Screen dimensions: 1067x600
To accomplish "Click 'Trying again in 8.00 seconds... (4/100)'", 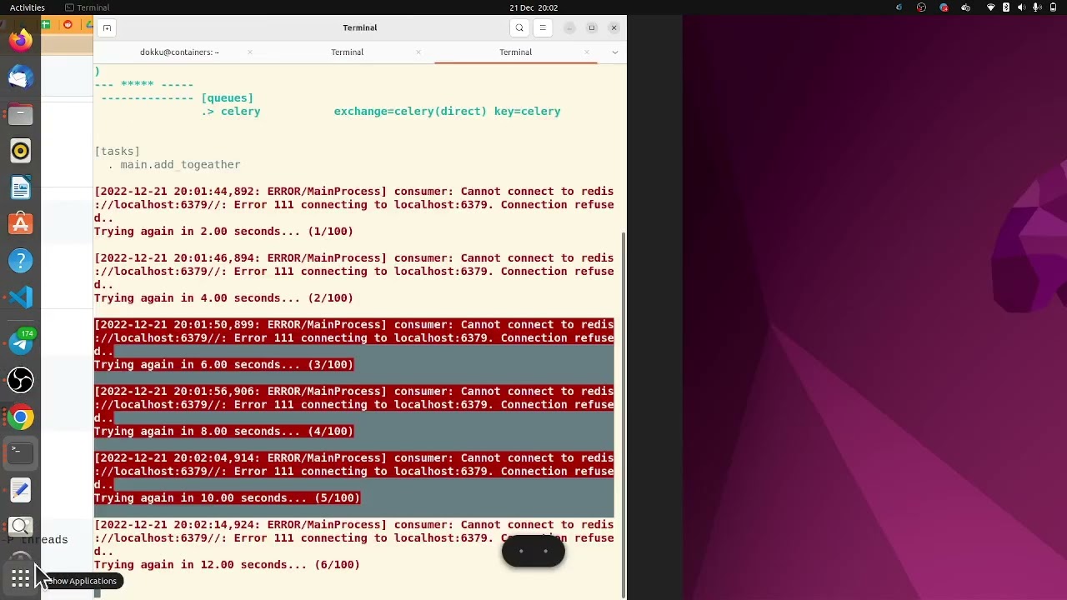I will coord(223,432).
